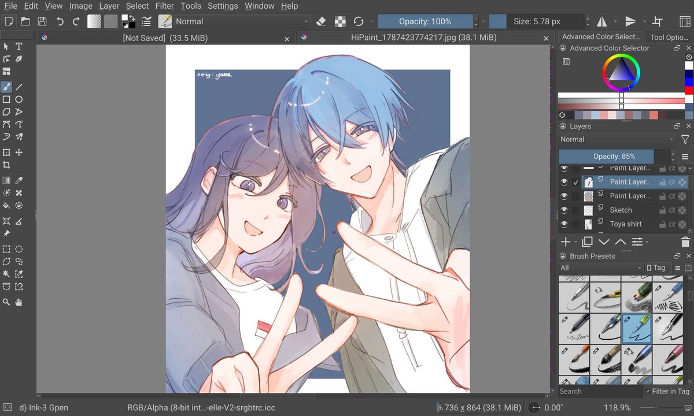Screen dimensions: 694x416
Task: Expand horizontal mirror options arrow
Action: click(615, 21)
